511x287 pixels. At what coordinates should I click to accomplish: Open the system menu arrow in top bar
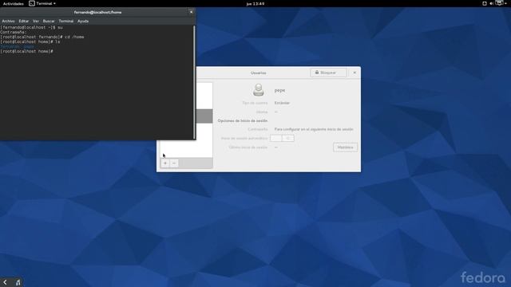505,3
